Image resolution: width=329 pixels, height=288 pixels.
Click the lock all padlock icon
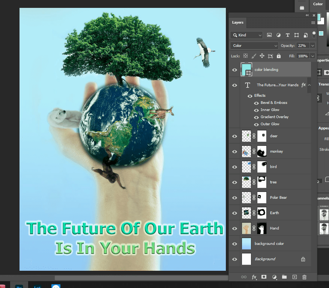click(x=278, y=56)
